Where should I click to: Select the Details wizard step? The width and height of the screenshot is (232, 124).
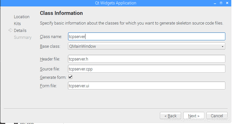point(20,31)
